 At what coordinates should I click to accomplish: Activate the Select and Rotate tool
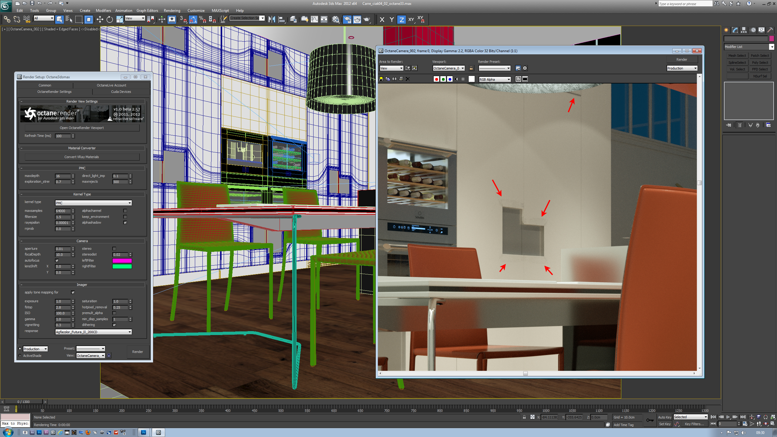point(110,19)
